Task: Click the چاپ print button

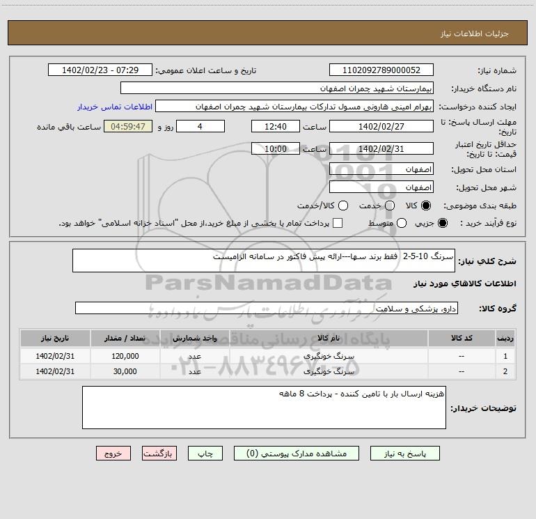Action: click(205, 454)
